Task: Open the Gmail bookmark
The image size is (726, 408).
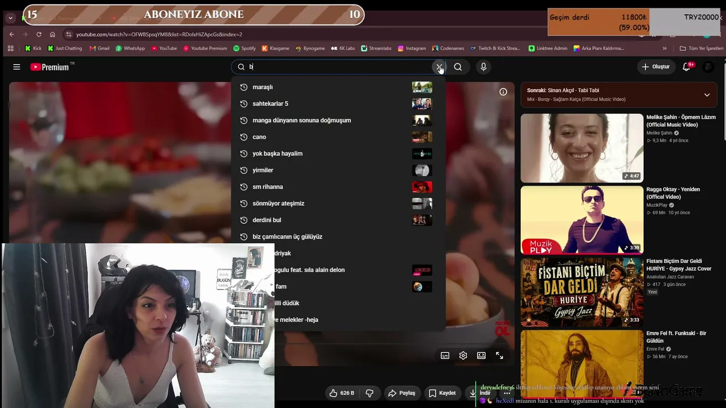Action: pyautogui.click(x=99, y=48)
